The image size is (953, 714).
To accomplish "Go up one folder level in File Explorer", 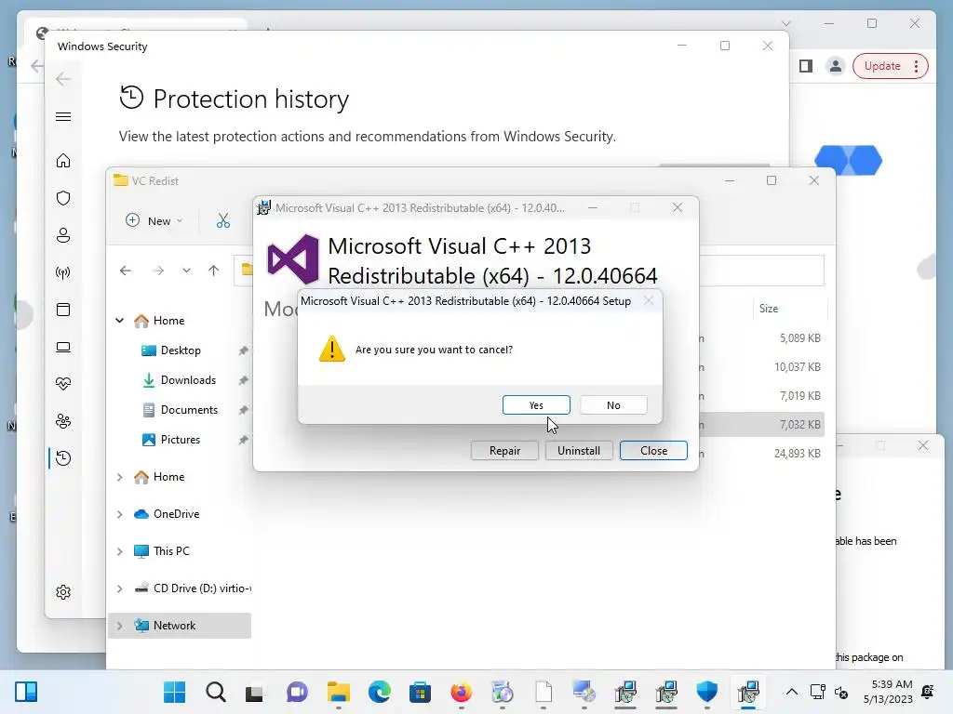I will click(x=213, y=271).
